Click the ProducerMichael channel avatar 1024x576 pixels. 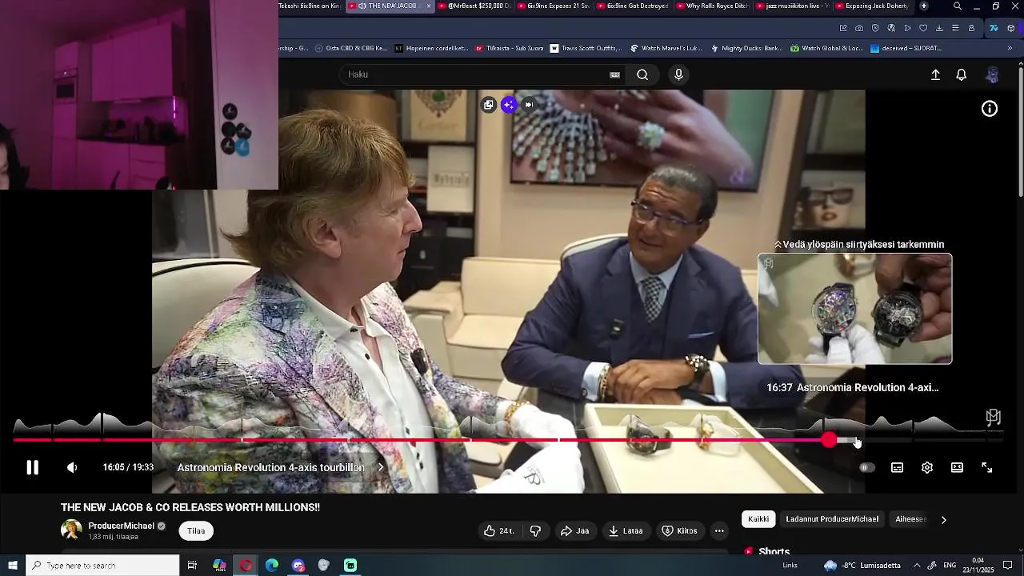pyautogui.click(x=71, y=530)
